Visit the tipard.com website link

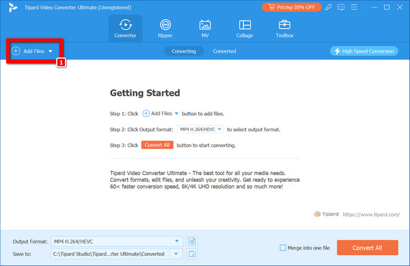(371, 215)
